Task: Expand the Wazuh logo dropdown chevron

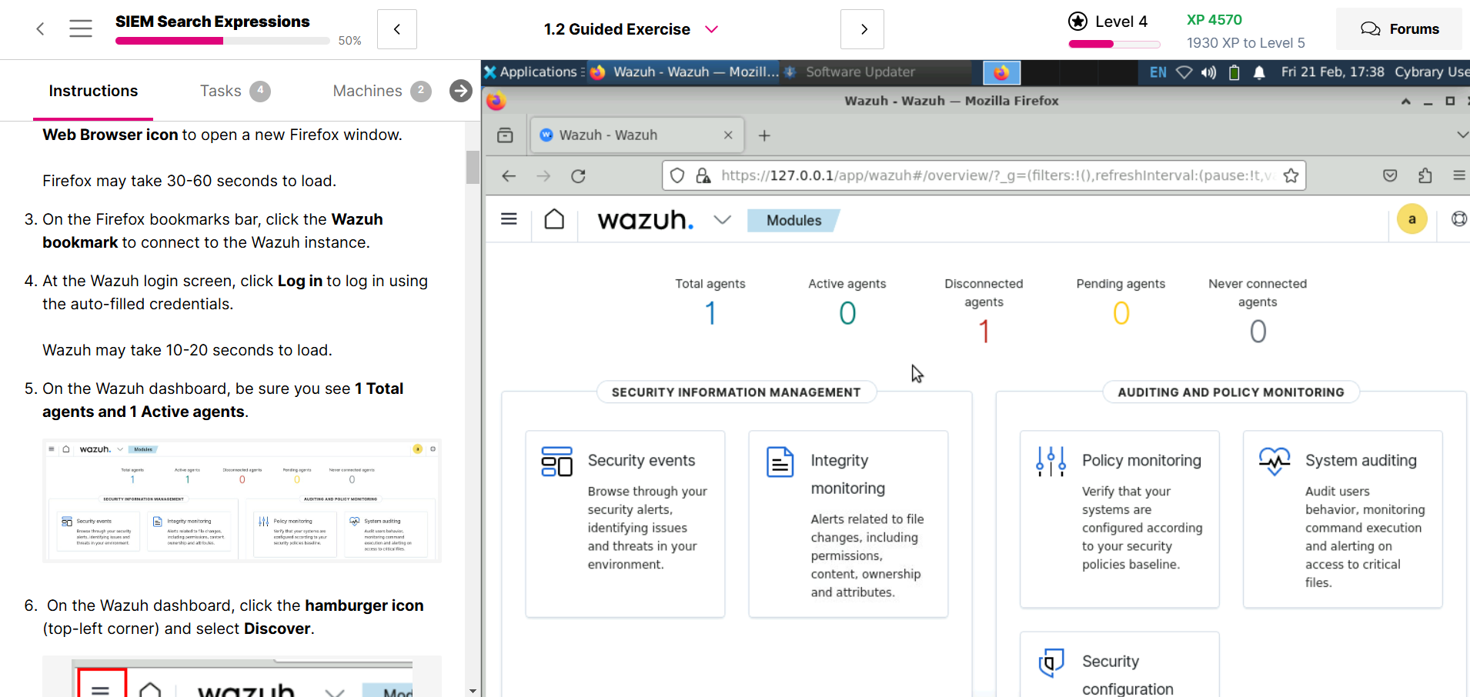Action: (x=722, y=220)
